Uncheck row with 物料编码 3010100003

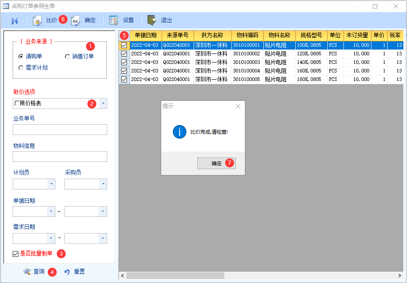[124, 62]
